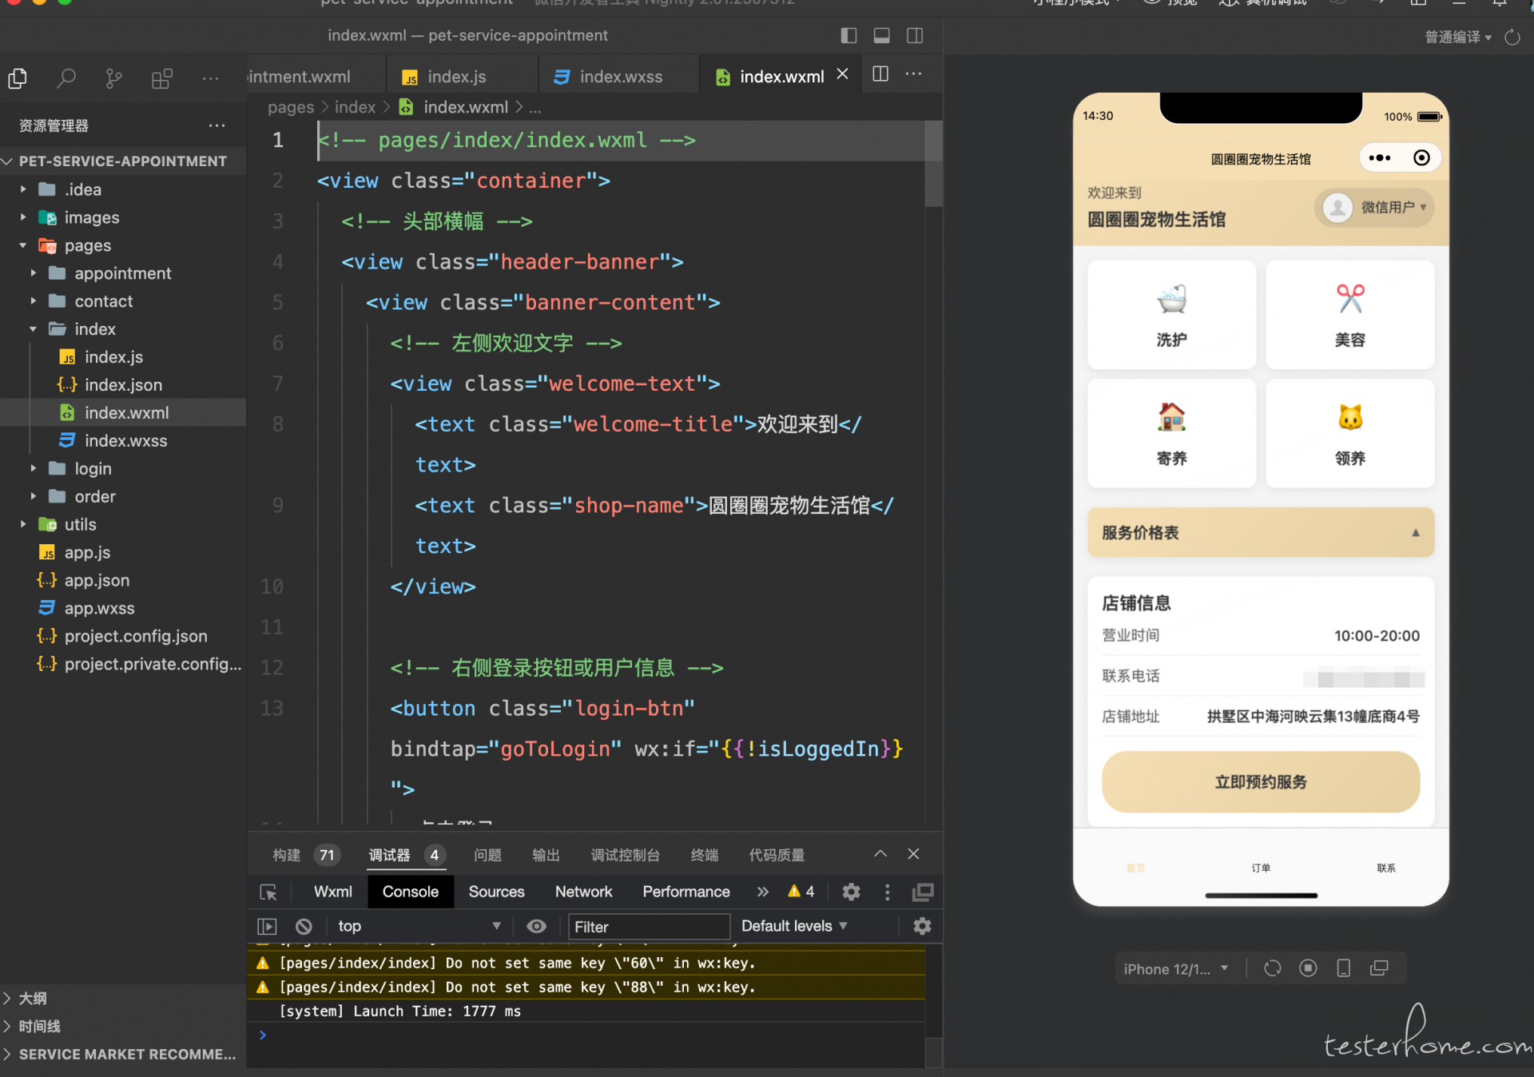Close the index.wxml editor tab
This screenshot has height=1077, width=1534.
(842, 74)
